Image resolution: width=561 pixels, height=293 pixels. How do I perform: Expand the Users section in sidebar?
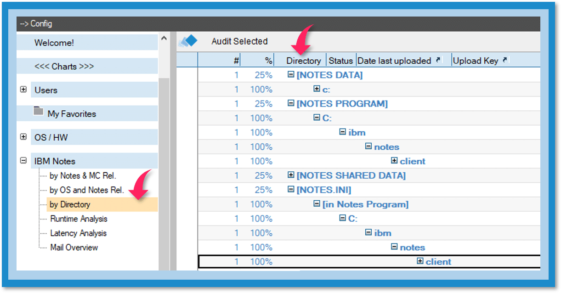[x=23, y=90]
